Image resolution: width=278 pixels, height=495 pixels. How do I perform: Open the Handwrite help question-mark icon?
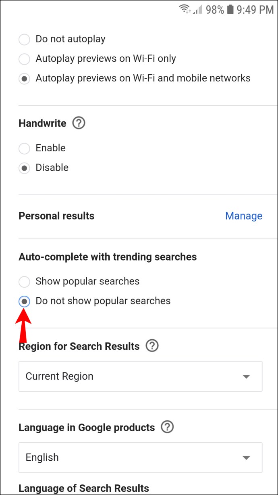pyautogui.click(x=79, y=123)
